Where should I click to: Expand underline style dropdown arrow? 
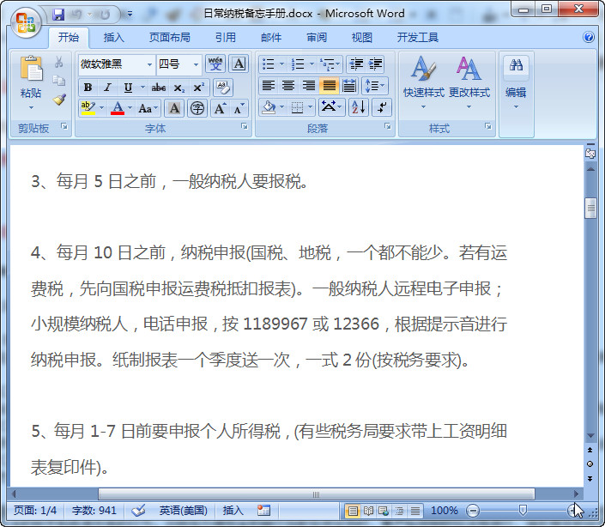(x=142, y=88)
